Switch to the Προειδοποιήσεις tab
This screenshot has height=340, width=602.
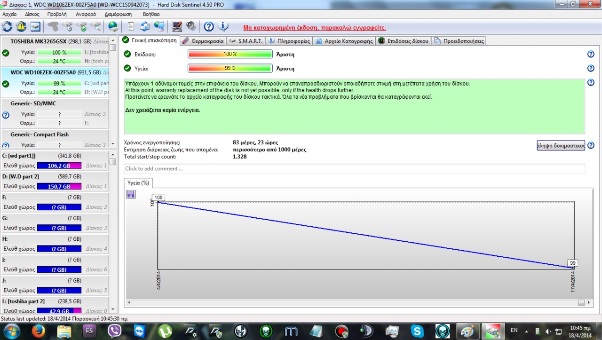tap(459, 41)
